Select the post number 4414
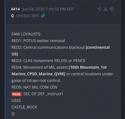Viewport: 125px width, 119px height. click(x=15, y=9)
